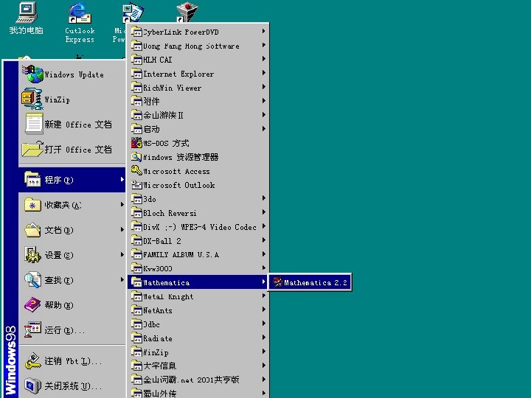
Task: Open Mathematica 2.2 from the submenu
Action: click(310, 282)
